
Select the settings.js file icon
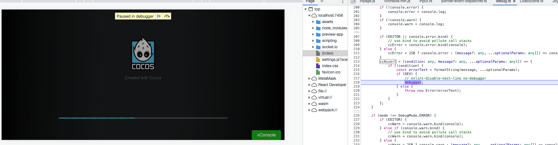tap(318, 60)
